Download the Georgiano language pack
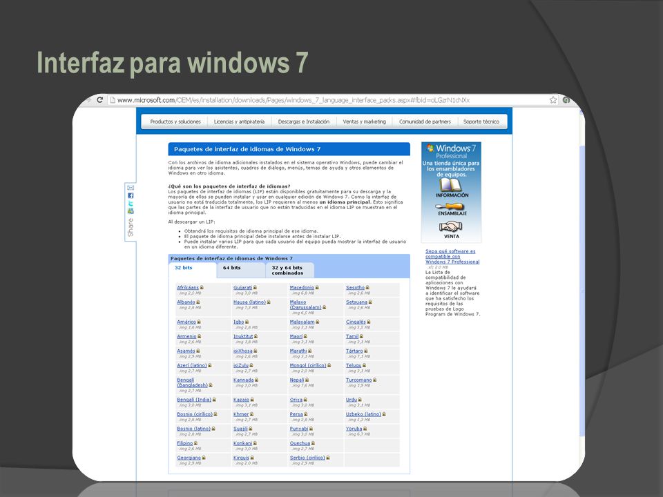Viewport: 663px width, 497px height. coord(189,458)
